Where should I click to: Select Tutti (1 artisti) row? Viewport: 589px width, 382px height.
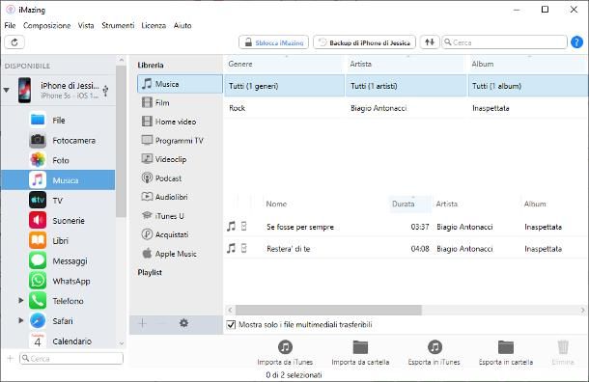click(406, 86)
